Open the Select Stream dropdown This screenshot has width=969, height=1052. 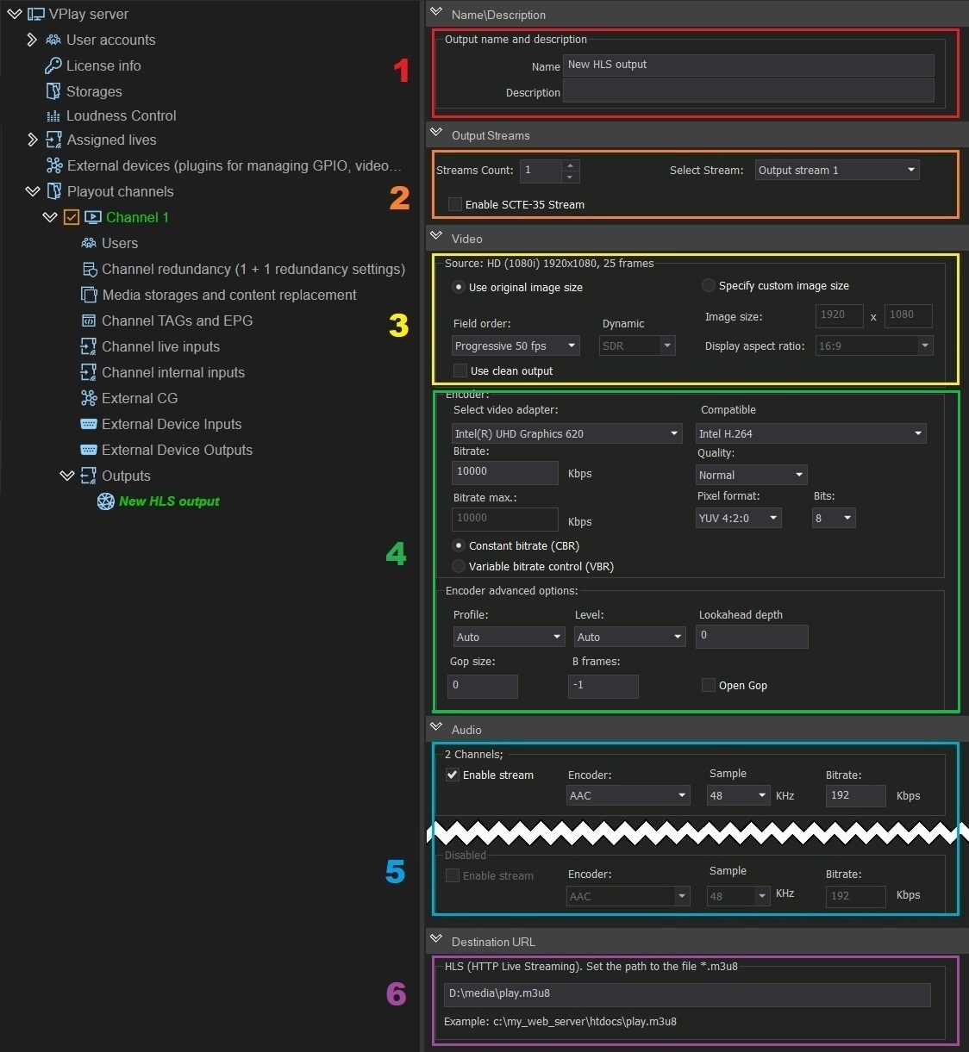tap(837, 170)
